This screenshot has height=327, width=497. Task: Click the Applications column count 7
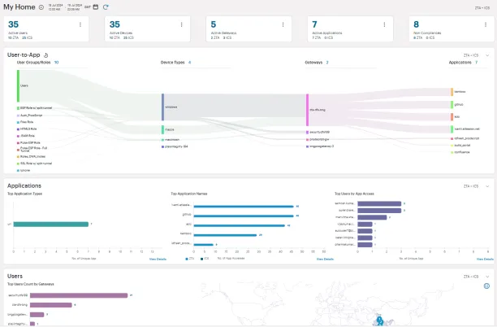[477, 63]
